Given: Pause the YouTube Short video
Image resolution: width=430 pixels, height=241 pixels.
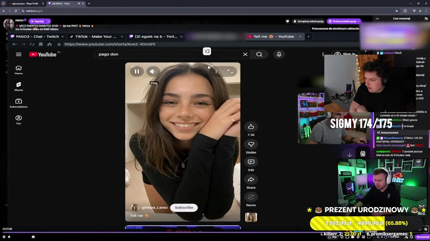Looking at the screenshot, I should [137, 71].
